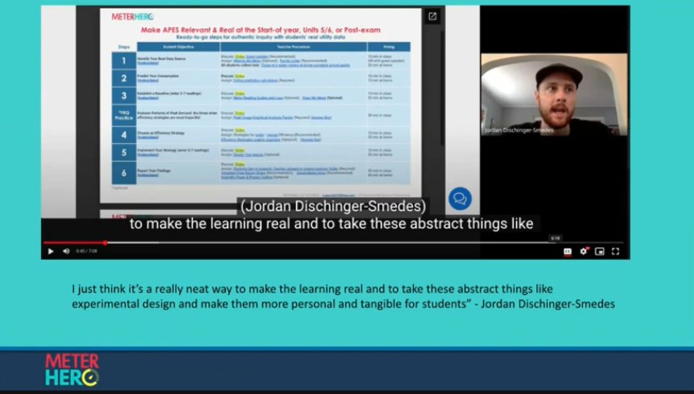Click the Timing column header
The image size is (694, 394).
(389, 47)
